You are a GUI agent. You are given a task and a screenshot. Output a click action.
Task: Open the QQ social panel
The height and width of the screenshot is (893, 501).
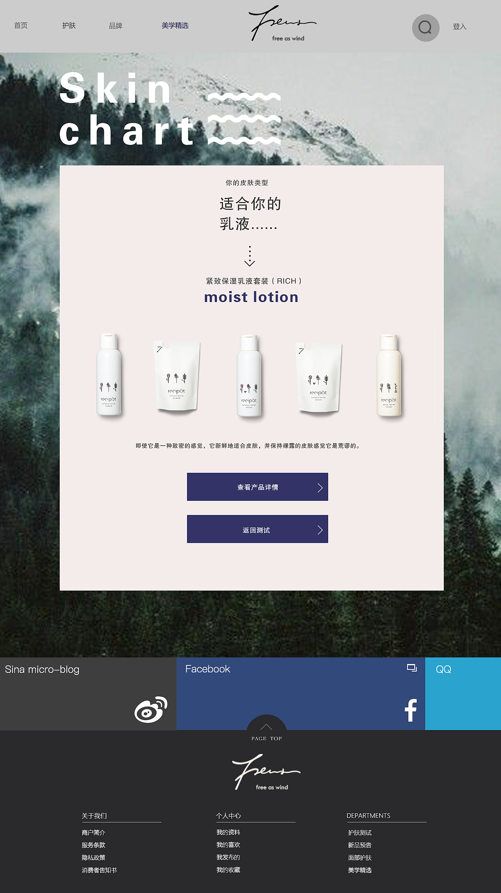[463, 694]
